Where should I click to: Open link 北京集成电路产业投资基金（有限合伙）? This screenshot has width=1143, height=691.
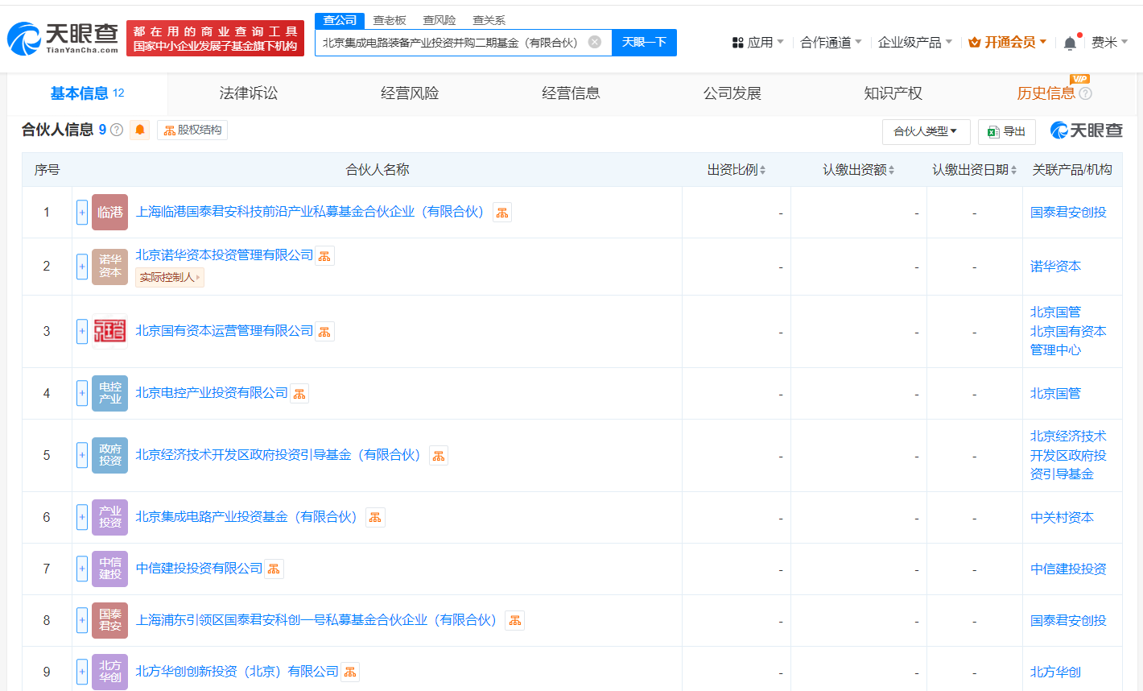(246, 517)
